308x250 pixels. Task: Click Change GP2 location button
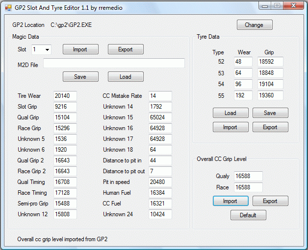(255, 25)
